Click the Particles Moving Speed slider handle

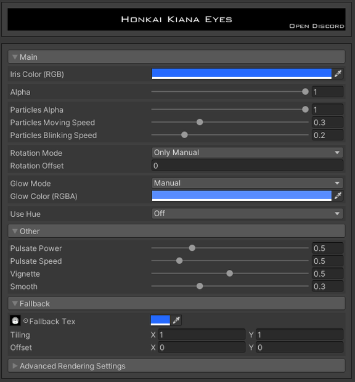tap(200, 122)
